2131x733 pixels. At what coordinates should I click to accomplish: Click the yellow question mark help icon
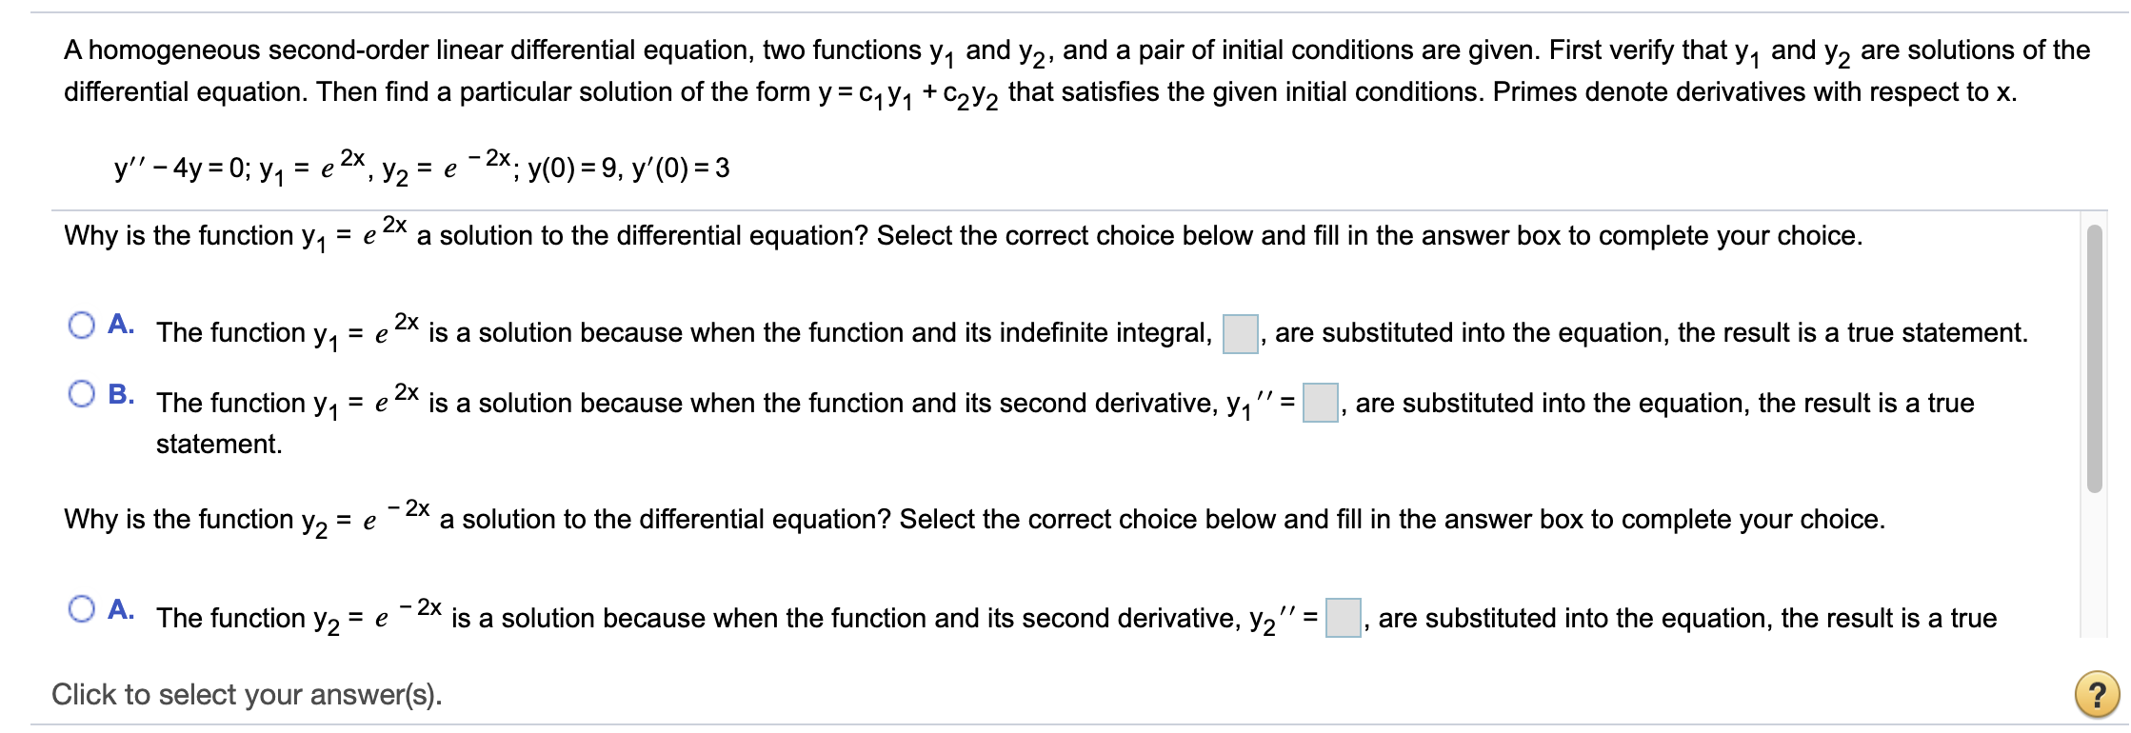click(2096, 695)
